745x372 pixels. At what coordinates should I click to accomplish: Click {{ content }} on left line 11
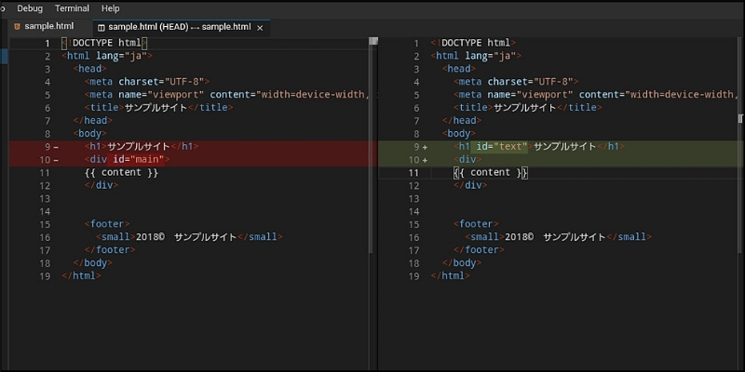point(122,173)
